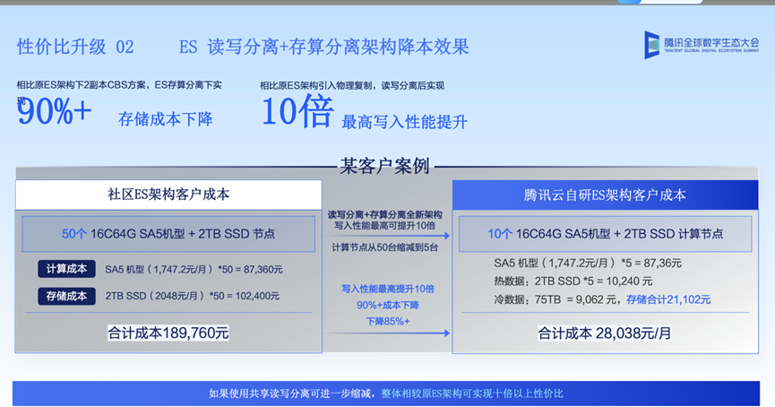Click the blue text '存储合计21,102元'
The image size is (775, 407).
668,299
